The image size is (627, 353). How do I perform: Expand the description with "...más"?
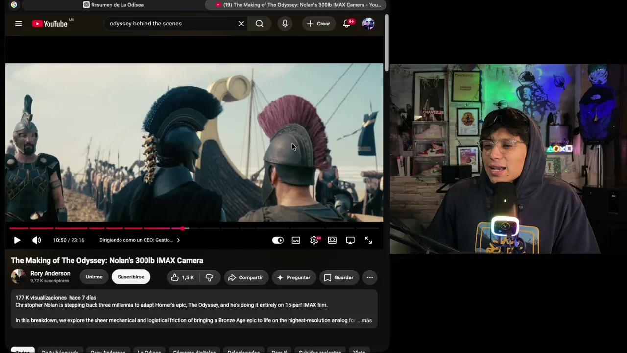pos(364,320)
